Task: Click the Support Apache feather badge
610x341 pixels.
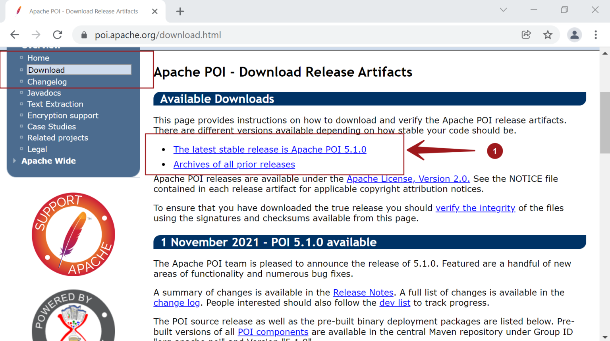Action: [73, 234]
